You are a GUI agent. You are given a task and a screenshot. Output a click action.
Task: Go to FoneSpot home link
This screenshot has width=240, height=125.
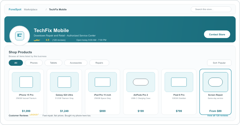tap(15, 10)
